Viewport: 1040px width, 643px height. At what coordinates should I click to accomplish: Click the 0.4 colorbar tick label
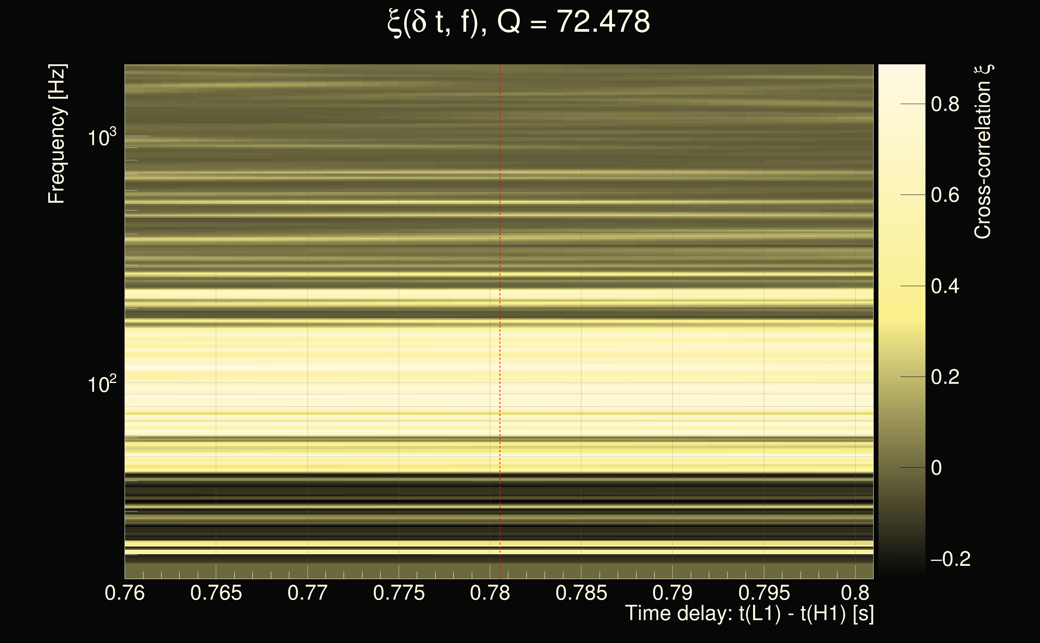coord(945,286)
